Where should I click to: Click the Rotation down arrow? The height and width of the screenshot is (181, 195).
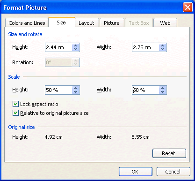coord(76,64)
